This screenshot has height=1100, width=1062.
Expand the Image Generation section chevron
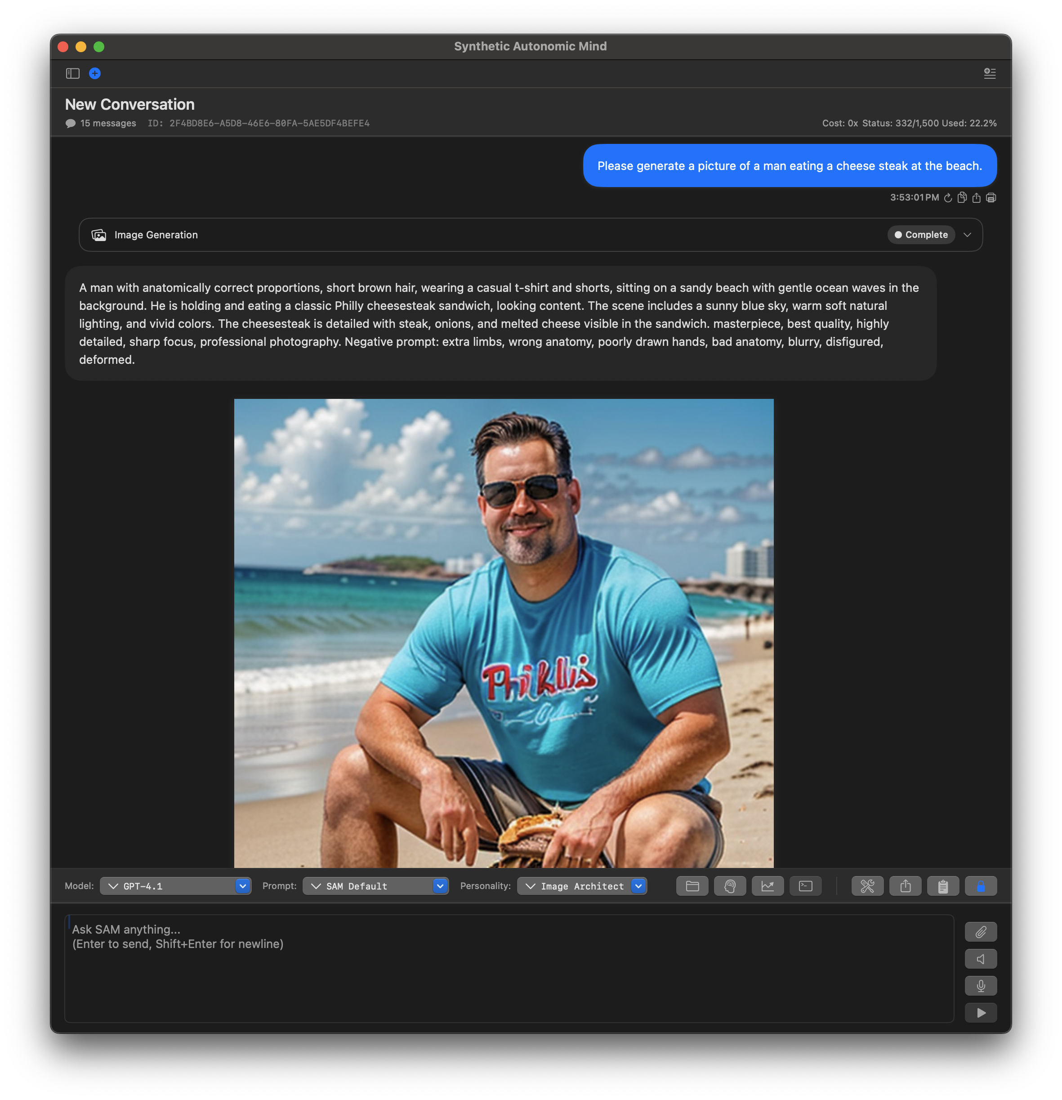pyautogui.click(x=967, y=235)
